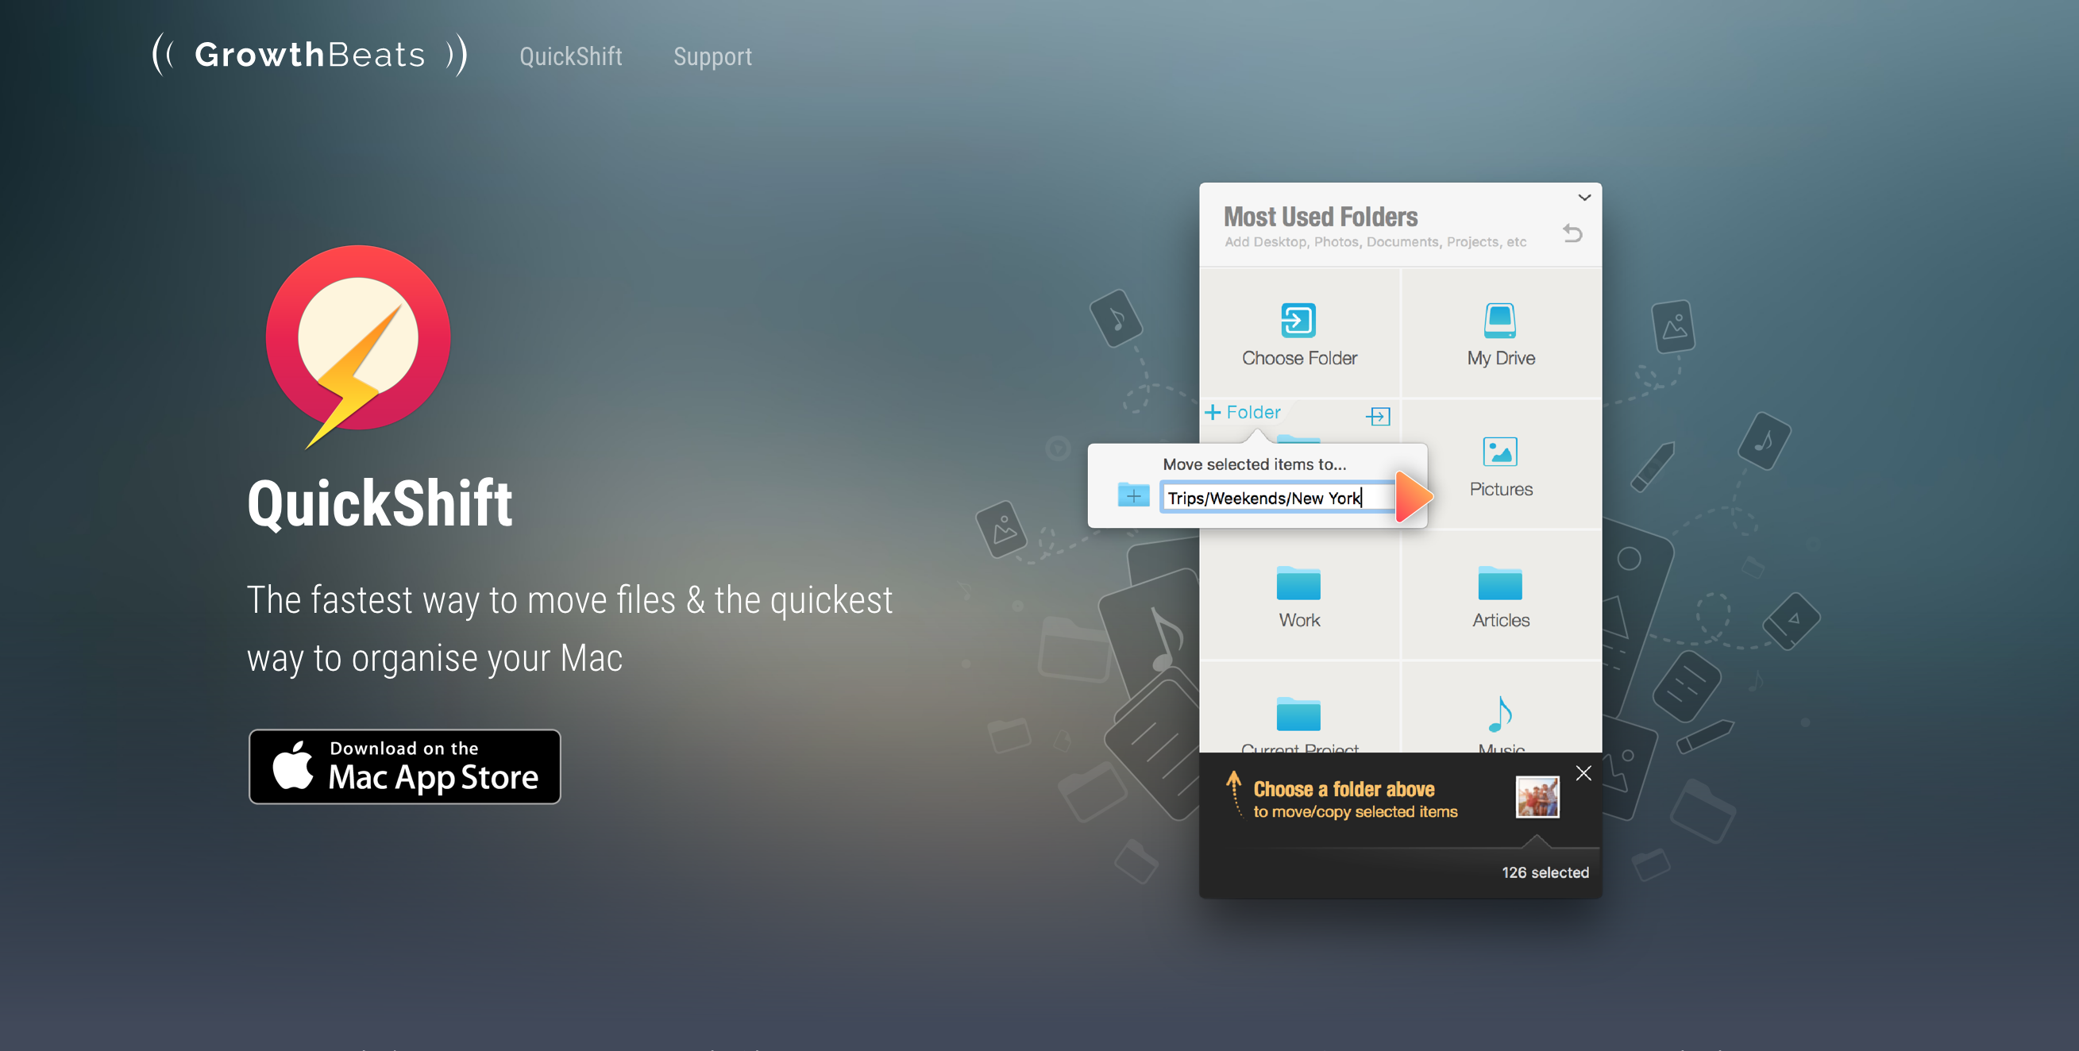
Task: Open the GrowthBeats home logo
Action: (310, 55)
